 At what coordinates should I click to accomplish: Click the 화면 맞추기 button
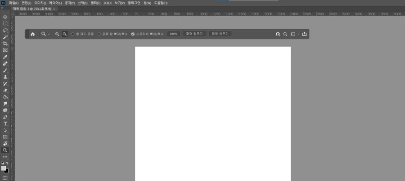194,34
